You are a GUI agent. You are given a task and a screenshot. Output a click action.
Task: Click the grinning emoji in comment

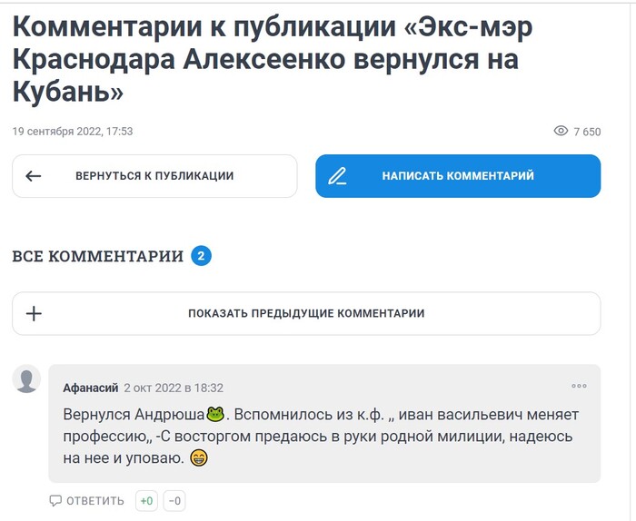pyautogui.click(x=199, y=457)
